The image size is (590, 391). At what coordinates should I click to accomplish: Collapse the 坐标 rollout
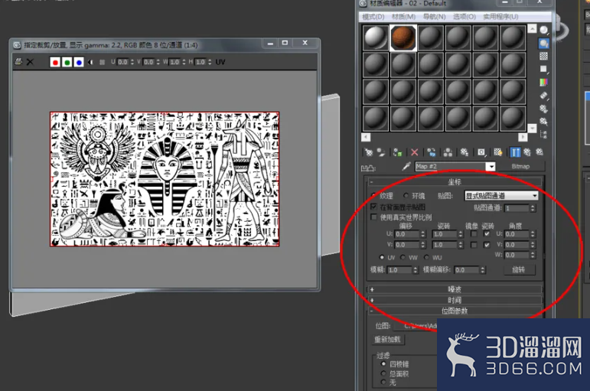454,182
